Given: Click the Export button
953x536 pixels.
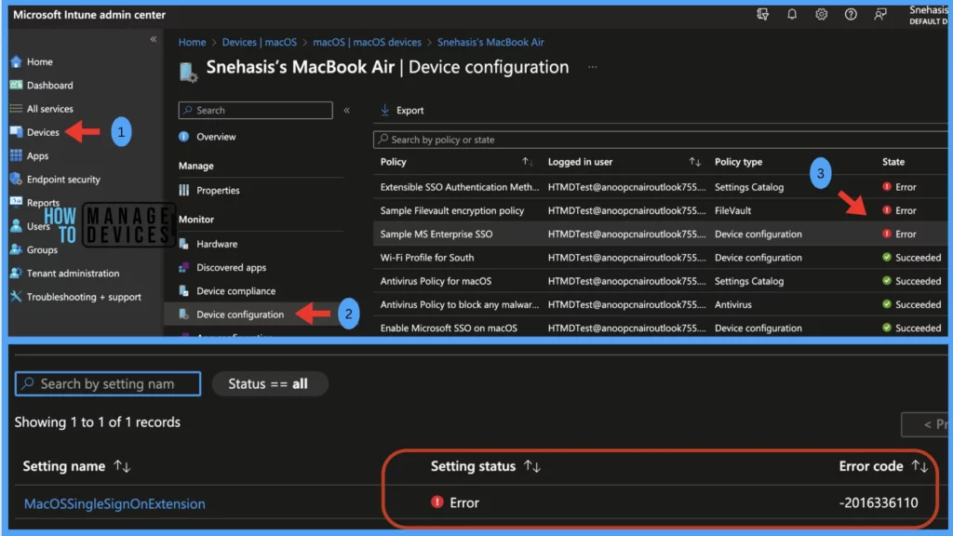Looking at the screenshot, I should tap(402, 110).
